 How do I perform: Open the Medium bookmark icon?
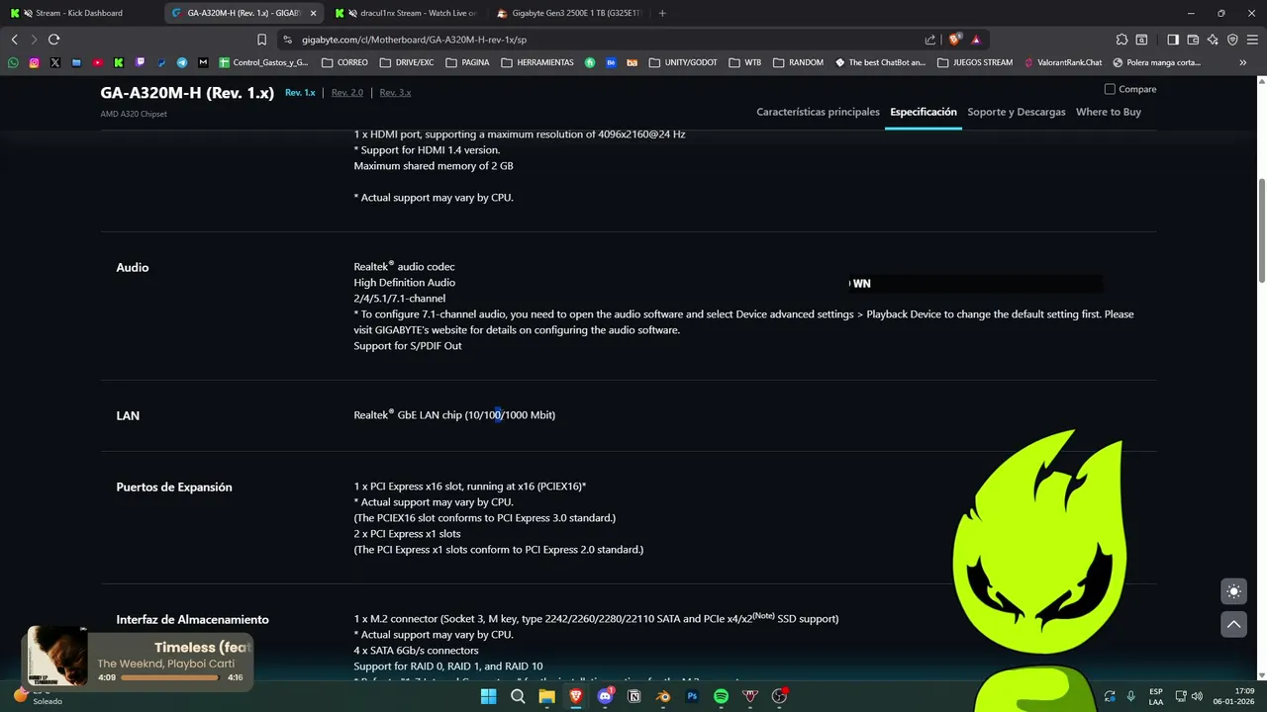(x=203, y=62)
